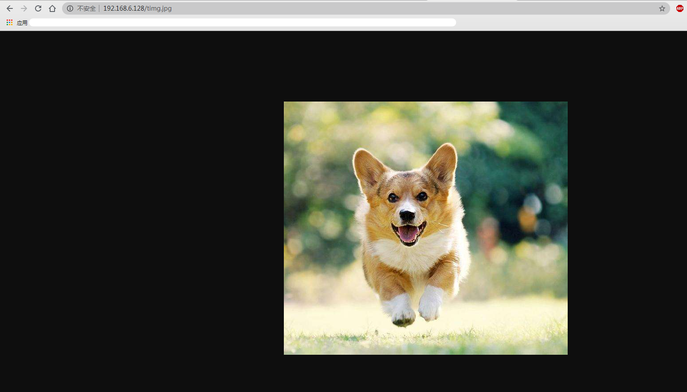Image resolution: width=687 pixels, height=392 pixels.
Task: Focus the address bar URL 192.168.6.128/timg.jpg
Action: tap(137, 8)
